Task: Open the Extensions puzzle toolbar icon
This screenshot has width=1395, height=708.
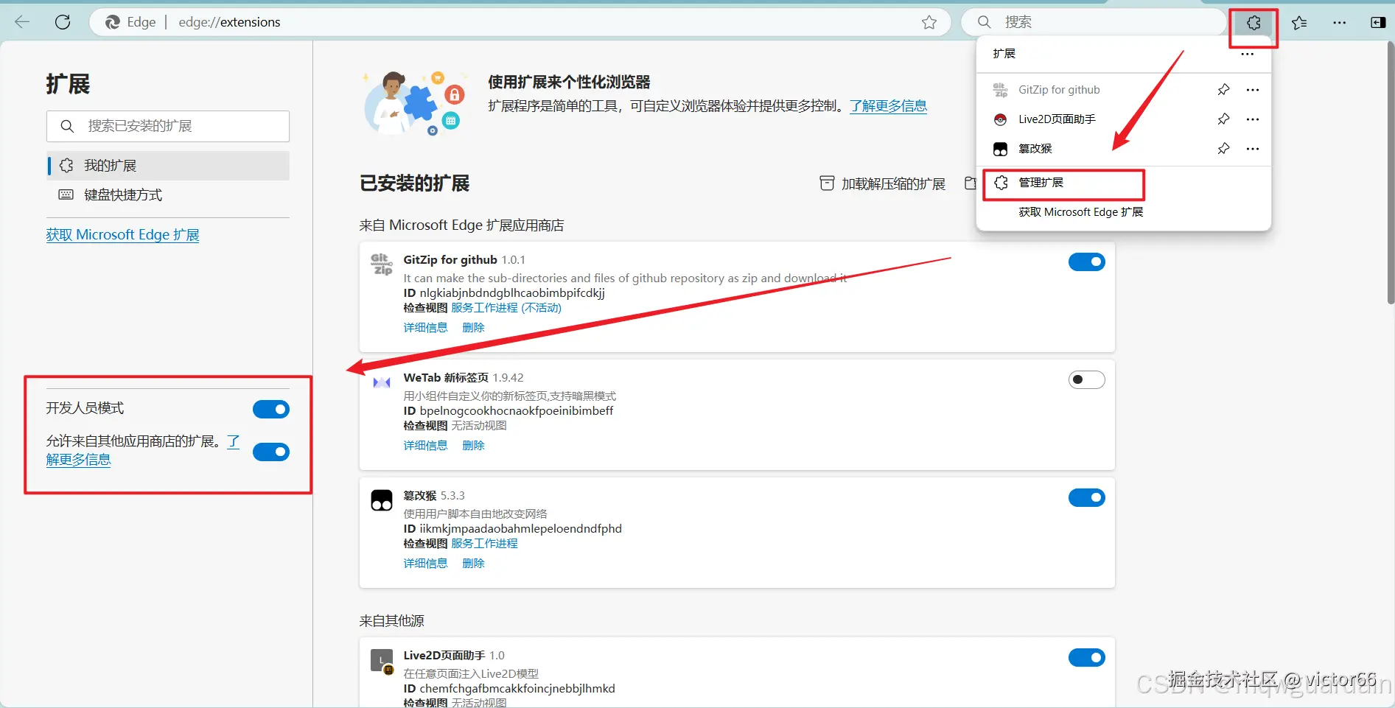Action: 1254,23
